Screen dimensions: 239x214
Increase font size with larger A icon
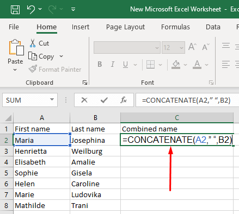tap(192, 47)
